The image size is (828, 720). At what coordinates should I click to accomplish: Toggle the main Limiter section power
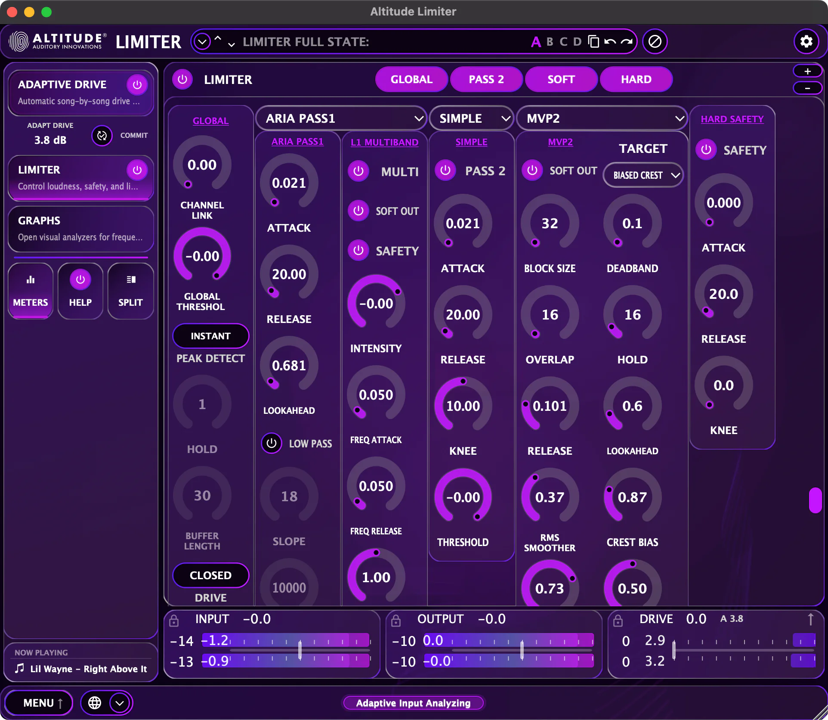(x=182, y=79)
